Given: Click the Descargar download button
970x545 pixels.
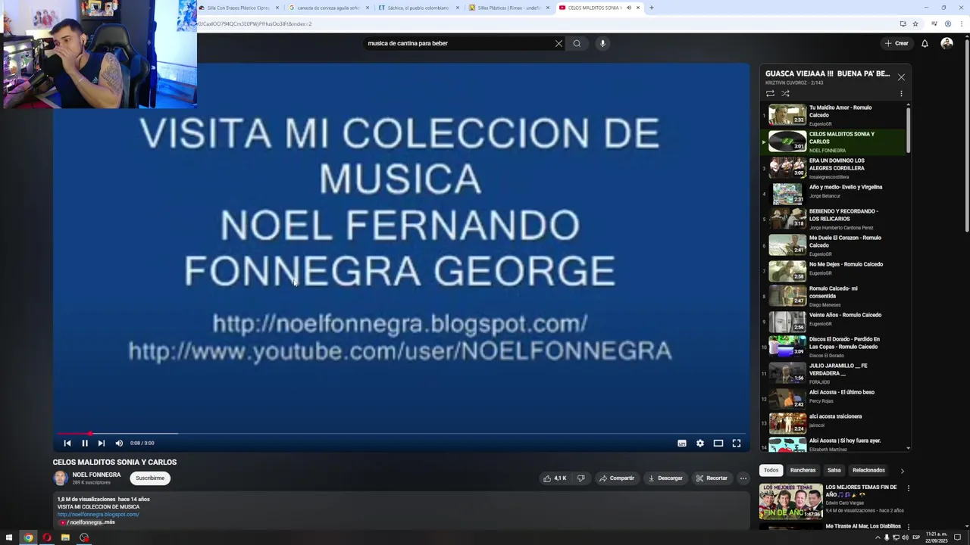Looking at the screenshot, I should pos(665,478).
